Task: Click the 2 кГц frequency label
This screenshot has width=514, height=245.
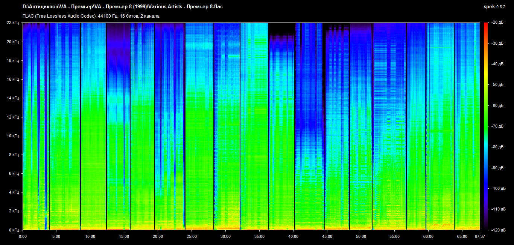Action: click(14, 211)
